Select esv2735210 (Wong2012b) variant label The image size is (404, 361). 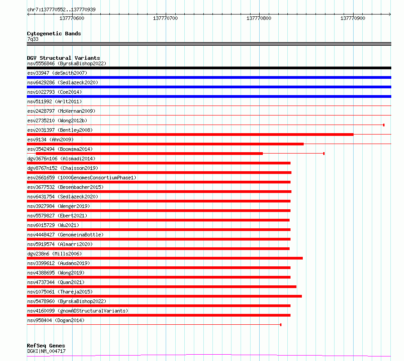click(x=57, y=120)
